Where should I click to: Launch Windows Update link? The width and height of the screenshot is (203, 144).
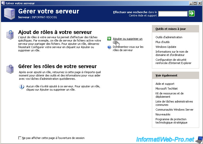tap(166, 47)
